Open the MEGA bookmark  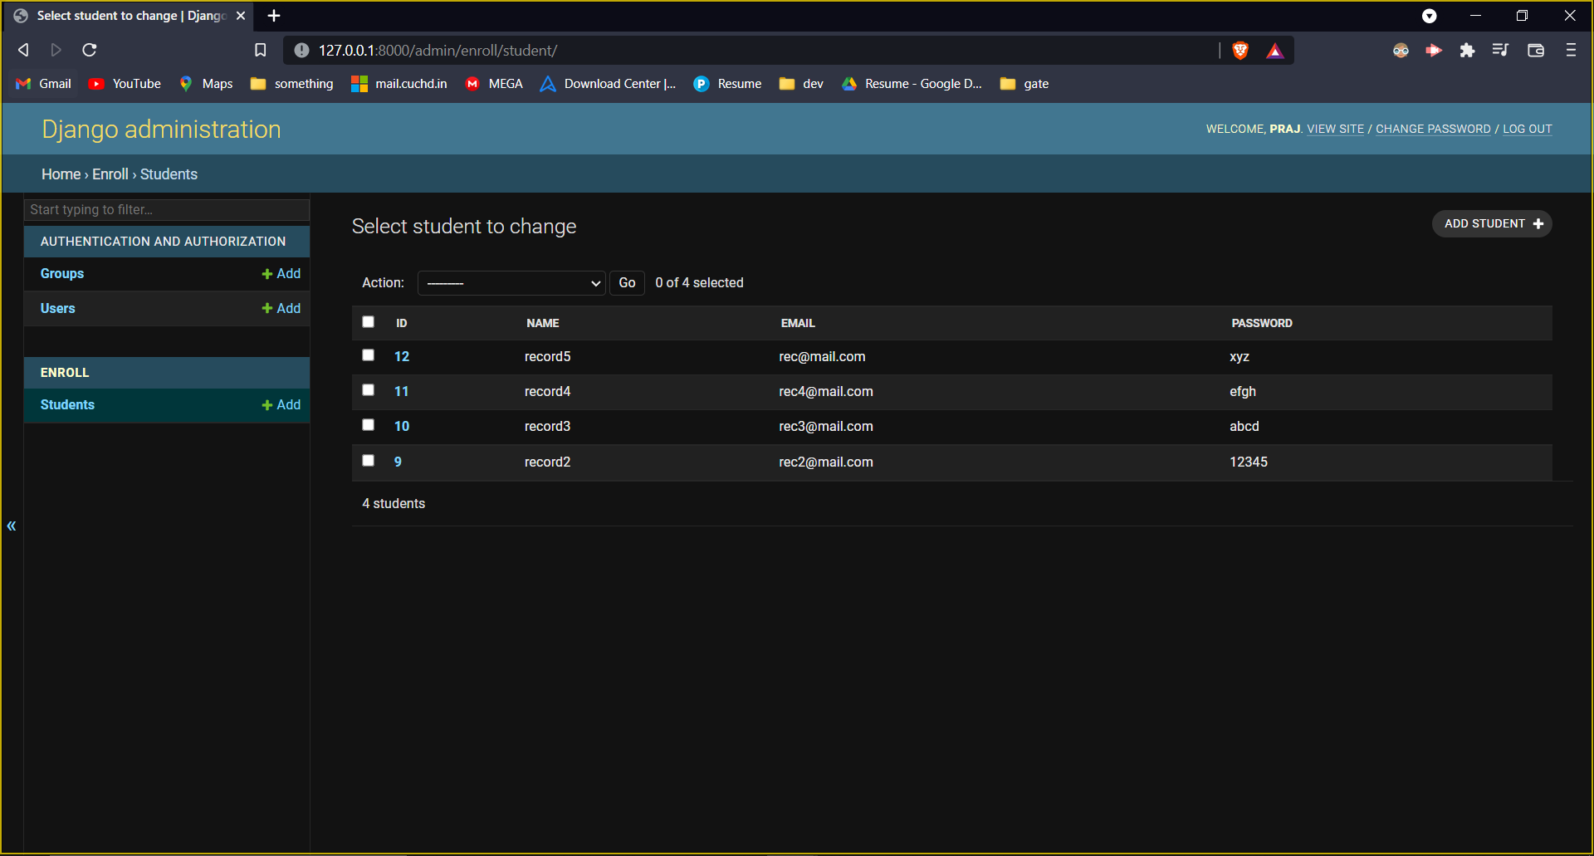[x=494, y=84]
